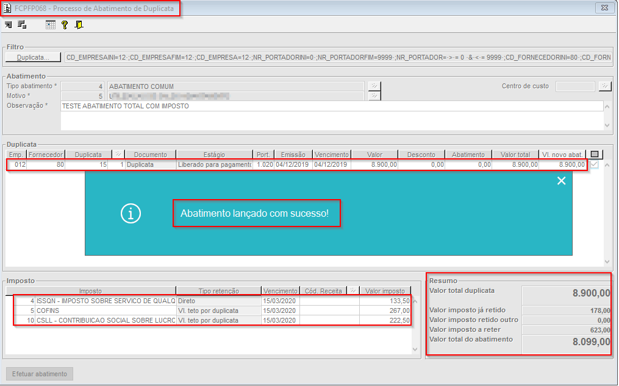Click Duplicata grid scroll down arrow
The width and height of the screenshot is (619, 386).
[607, 262]
